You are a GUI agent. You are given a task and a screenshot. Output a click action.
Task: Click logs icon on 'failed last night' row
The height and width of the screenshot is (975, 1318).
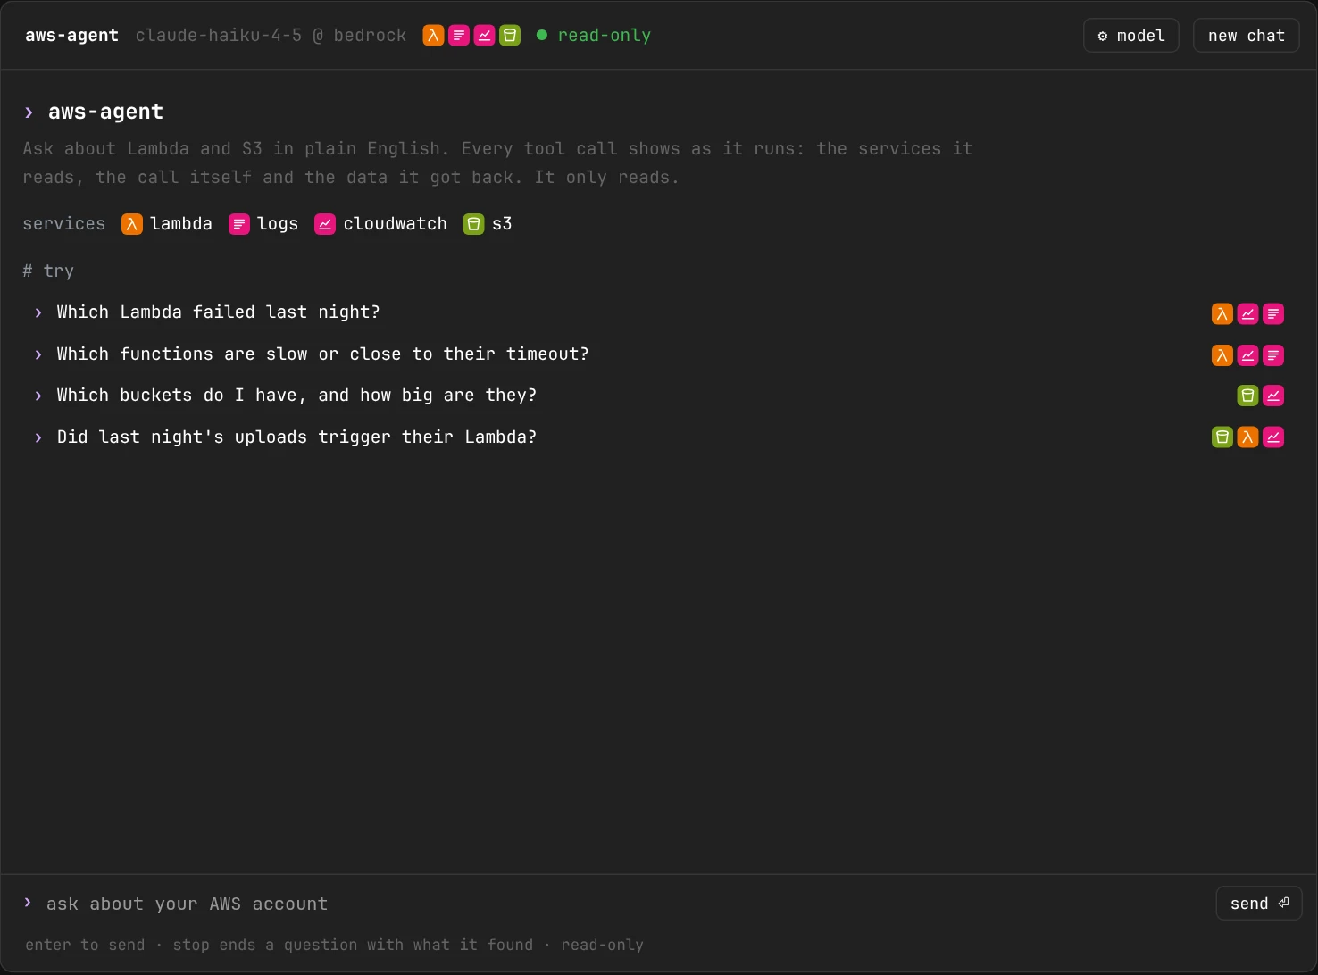pyautogui.click(x=1273, y=313)
